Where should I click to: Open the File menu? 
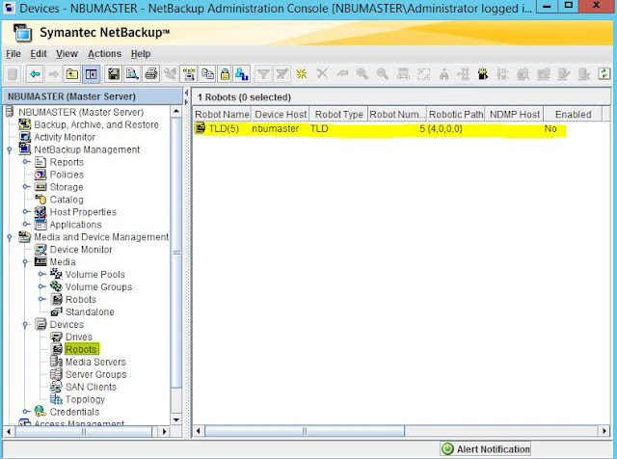(x=13, y=54)
